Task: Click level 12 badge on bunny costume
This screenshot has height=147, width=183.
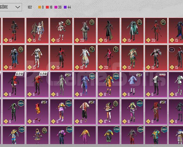Action: [92, 22]
